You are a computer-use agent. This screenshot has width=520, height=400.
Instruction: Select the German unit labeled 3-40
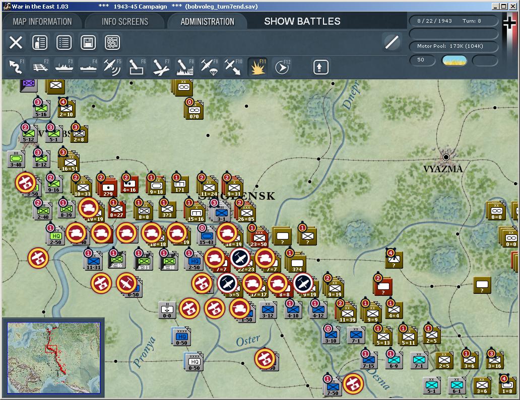point(16,159)
